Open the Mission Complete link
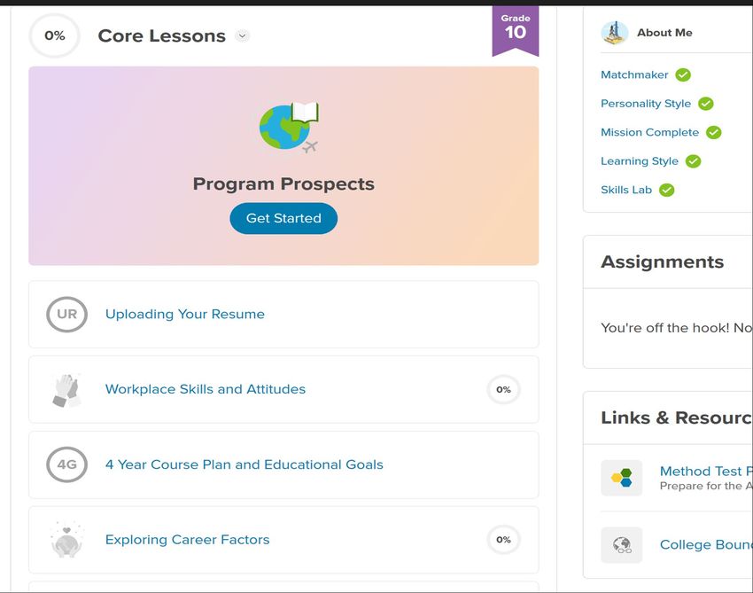This screenshot has height=593, width=753. click(649, 132)
